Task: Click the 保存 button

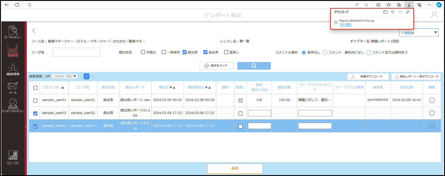Action: click(x=235, y=169)
